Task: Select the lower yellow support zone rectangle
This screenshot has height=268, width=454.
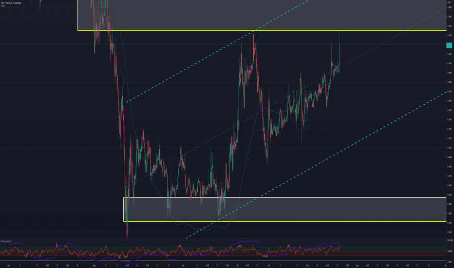Action: (285, 210)
